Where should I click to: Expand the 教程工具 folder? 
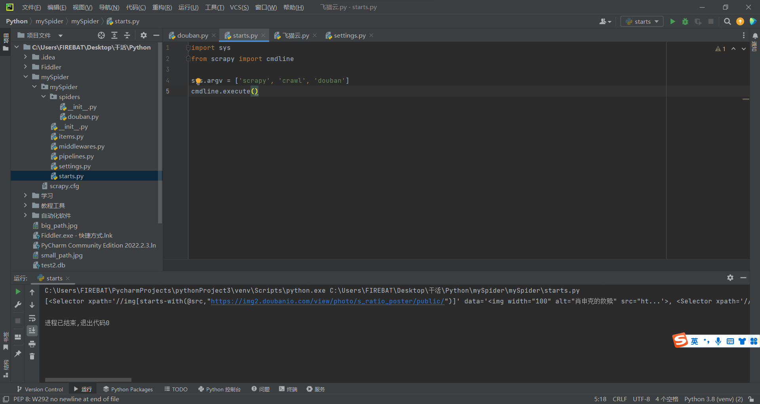point(25,206)
